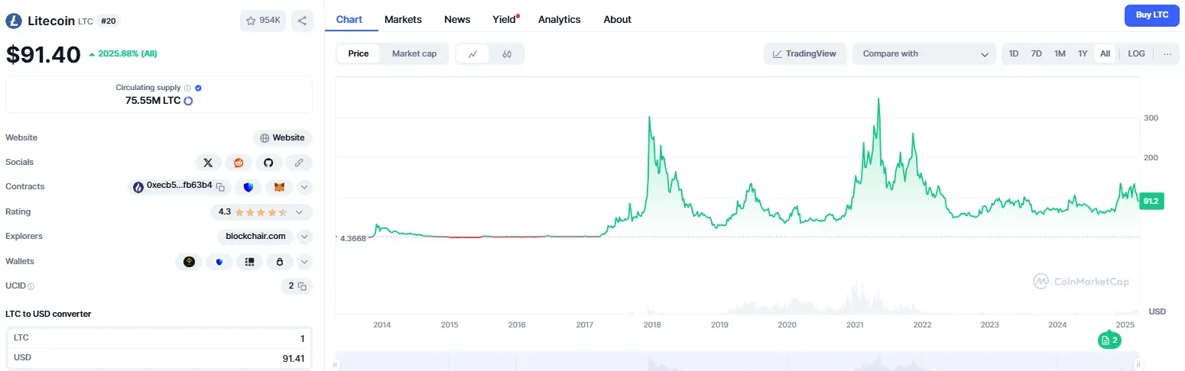Click the Buy LTC button
1185x371 pixels.
point(1151,15)
